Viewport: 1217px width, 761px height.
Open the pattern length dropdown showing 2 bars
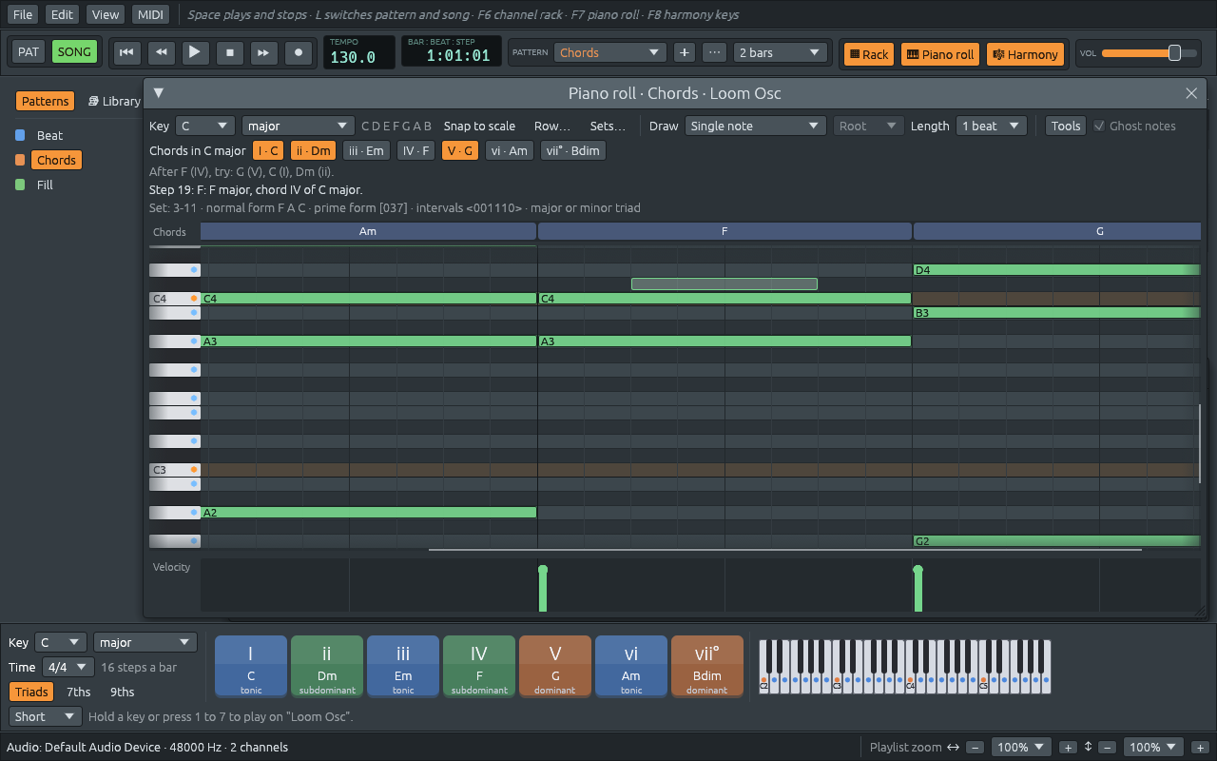780,52
